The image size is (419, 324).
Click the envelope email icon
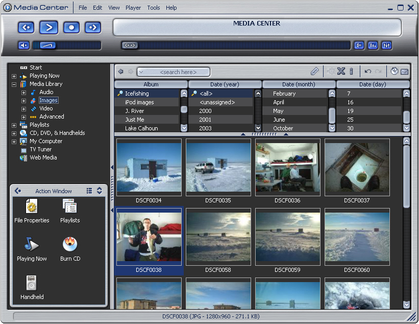pos(405,72)
